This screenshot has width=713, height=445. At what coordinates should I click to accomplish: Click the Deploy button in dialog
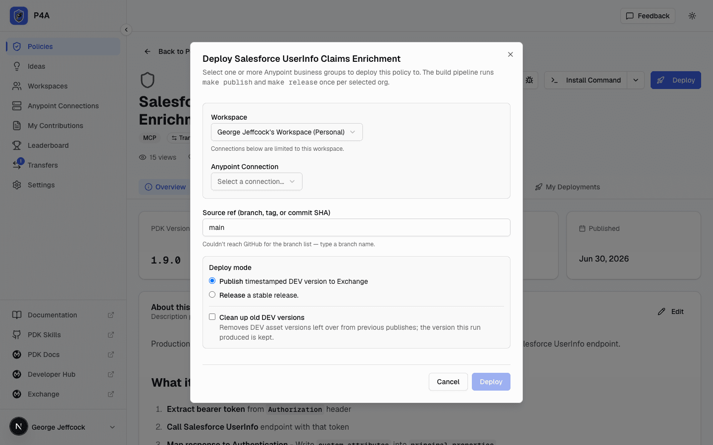[491, 382]
